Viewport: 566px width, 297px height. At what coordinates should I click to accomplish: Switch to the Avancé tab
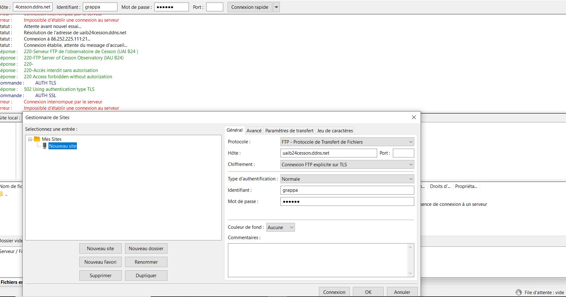click(254, 131)
